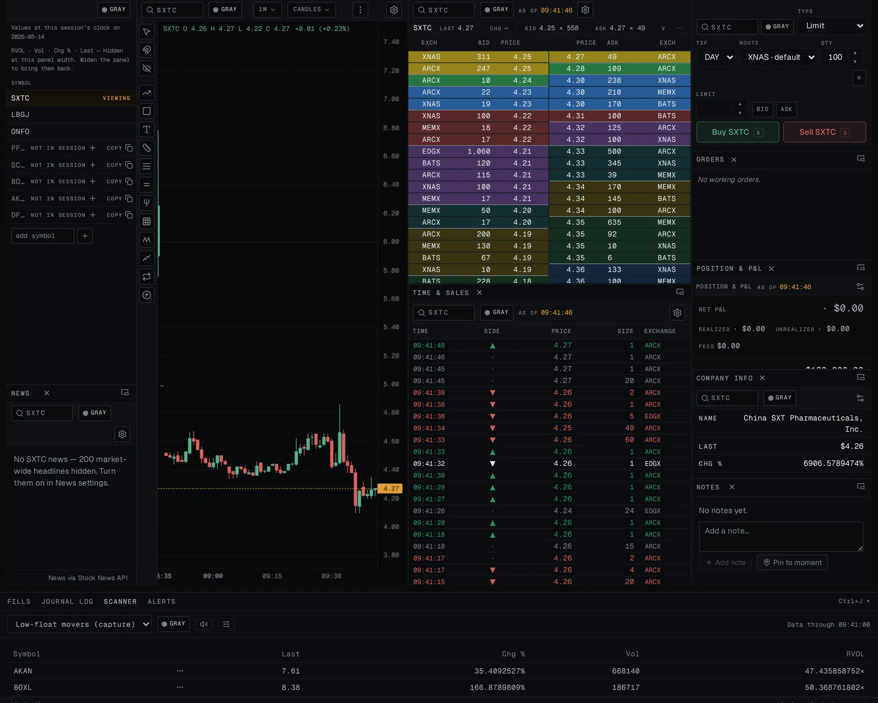Increase order quantity with up stepper
The image size is (878, 703).
click(x=855, y=53)
